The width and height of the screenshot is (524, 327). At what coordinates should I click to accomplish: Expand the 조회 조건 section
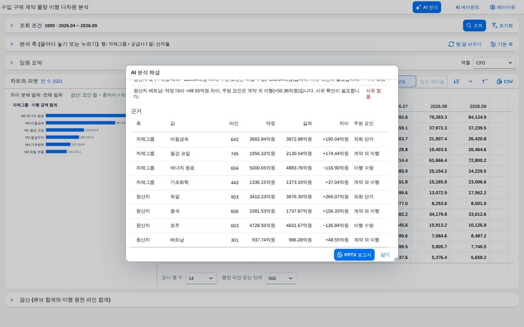click(x=12, y=26)
